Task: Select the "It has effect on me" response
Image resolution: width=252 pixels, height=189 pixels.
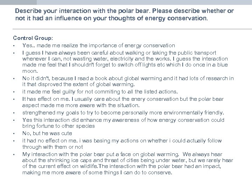Action: [122, 98]
